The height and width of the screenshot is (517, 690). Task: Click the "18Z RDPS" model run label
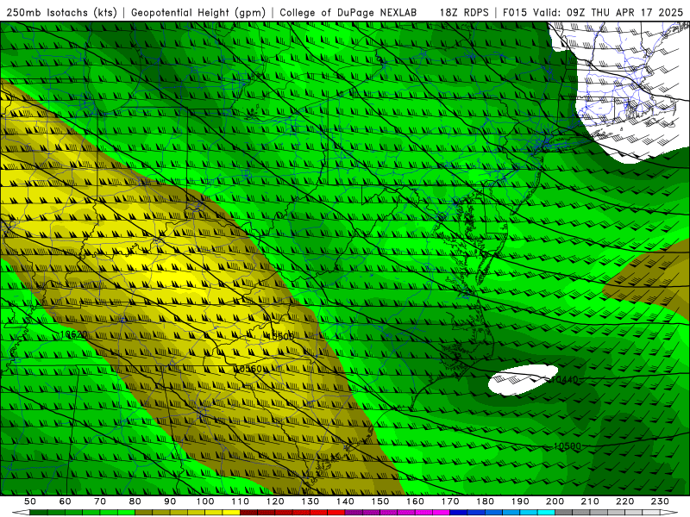[464, 13]
